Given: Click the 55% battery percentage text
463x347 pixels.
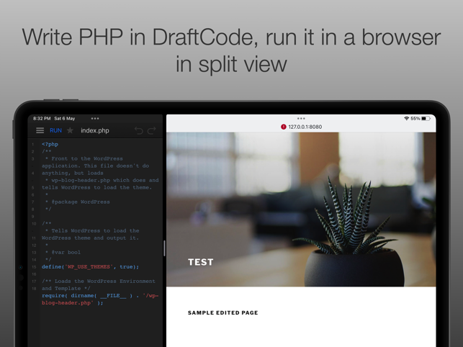Looking at the screenshot, I should coord(415,118).
